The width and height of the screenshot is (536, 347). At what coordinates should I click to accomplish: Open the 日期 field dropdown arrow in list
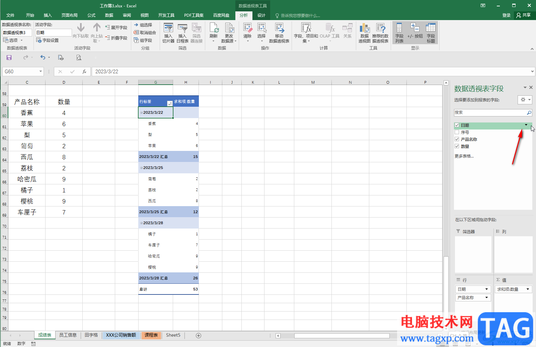click(526, 125)
